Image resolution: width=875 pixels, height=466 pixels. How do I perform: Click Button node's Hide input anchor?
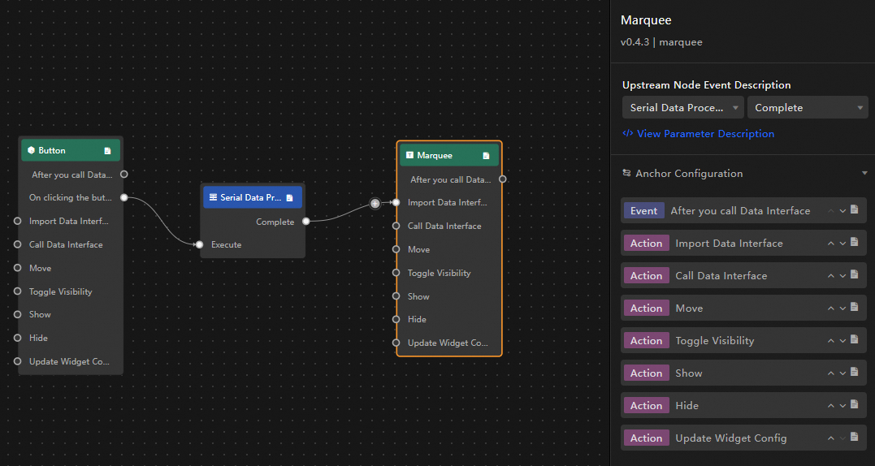coord(17,338)
